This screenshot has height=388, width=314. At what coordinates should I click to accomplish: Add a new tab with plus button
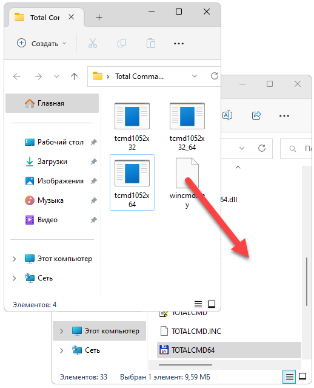point(99,18)
